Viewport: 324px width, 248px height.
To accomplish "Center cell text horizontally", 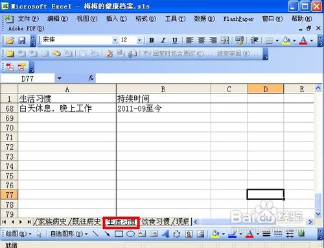I will 202,40.
